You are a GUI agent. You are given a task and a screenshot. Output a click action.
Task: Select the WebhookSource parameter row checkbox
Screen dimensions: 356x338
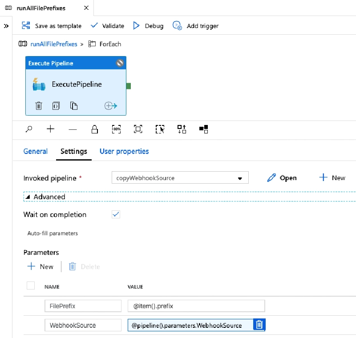(x=30, y=325)
